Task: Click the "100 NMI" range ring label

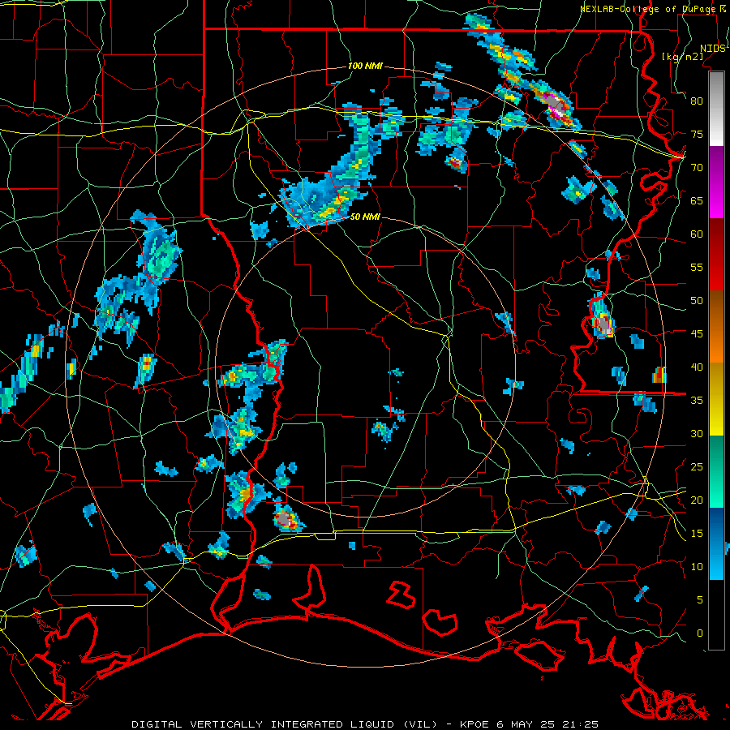Action: tap(366, 67)
